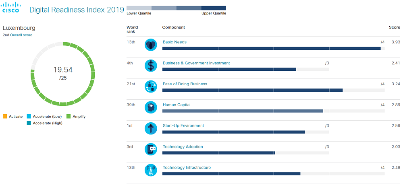Image resolution: width=403 pixels, height=185 pixels.
Task: Open the Technology Adoption link
Action: [183, 147]
